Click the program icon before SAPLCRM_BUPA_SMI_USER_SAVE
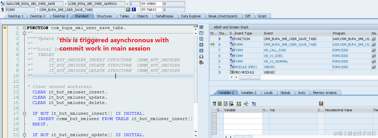 pyautogui.click(x=3, y=4)
